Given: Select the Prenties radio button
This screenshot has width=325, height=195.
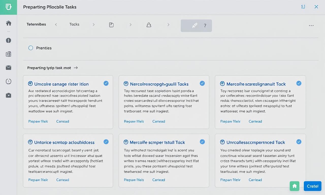Looking at the screenshot, I should [31, 48].
